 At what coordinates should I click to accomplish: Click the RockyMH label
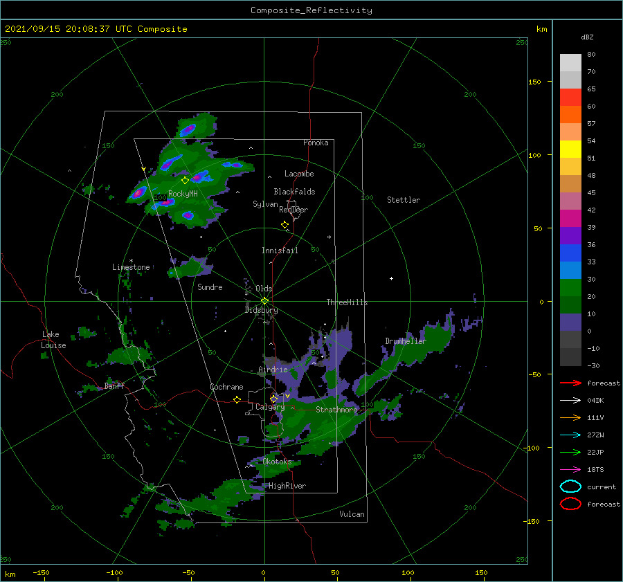point(183,194)
